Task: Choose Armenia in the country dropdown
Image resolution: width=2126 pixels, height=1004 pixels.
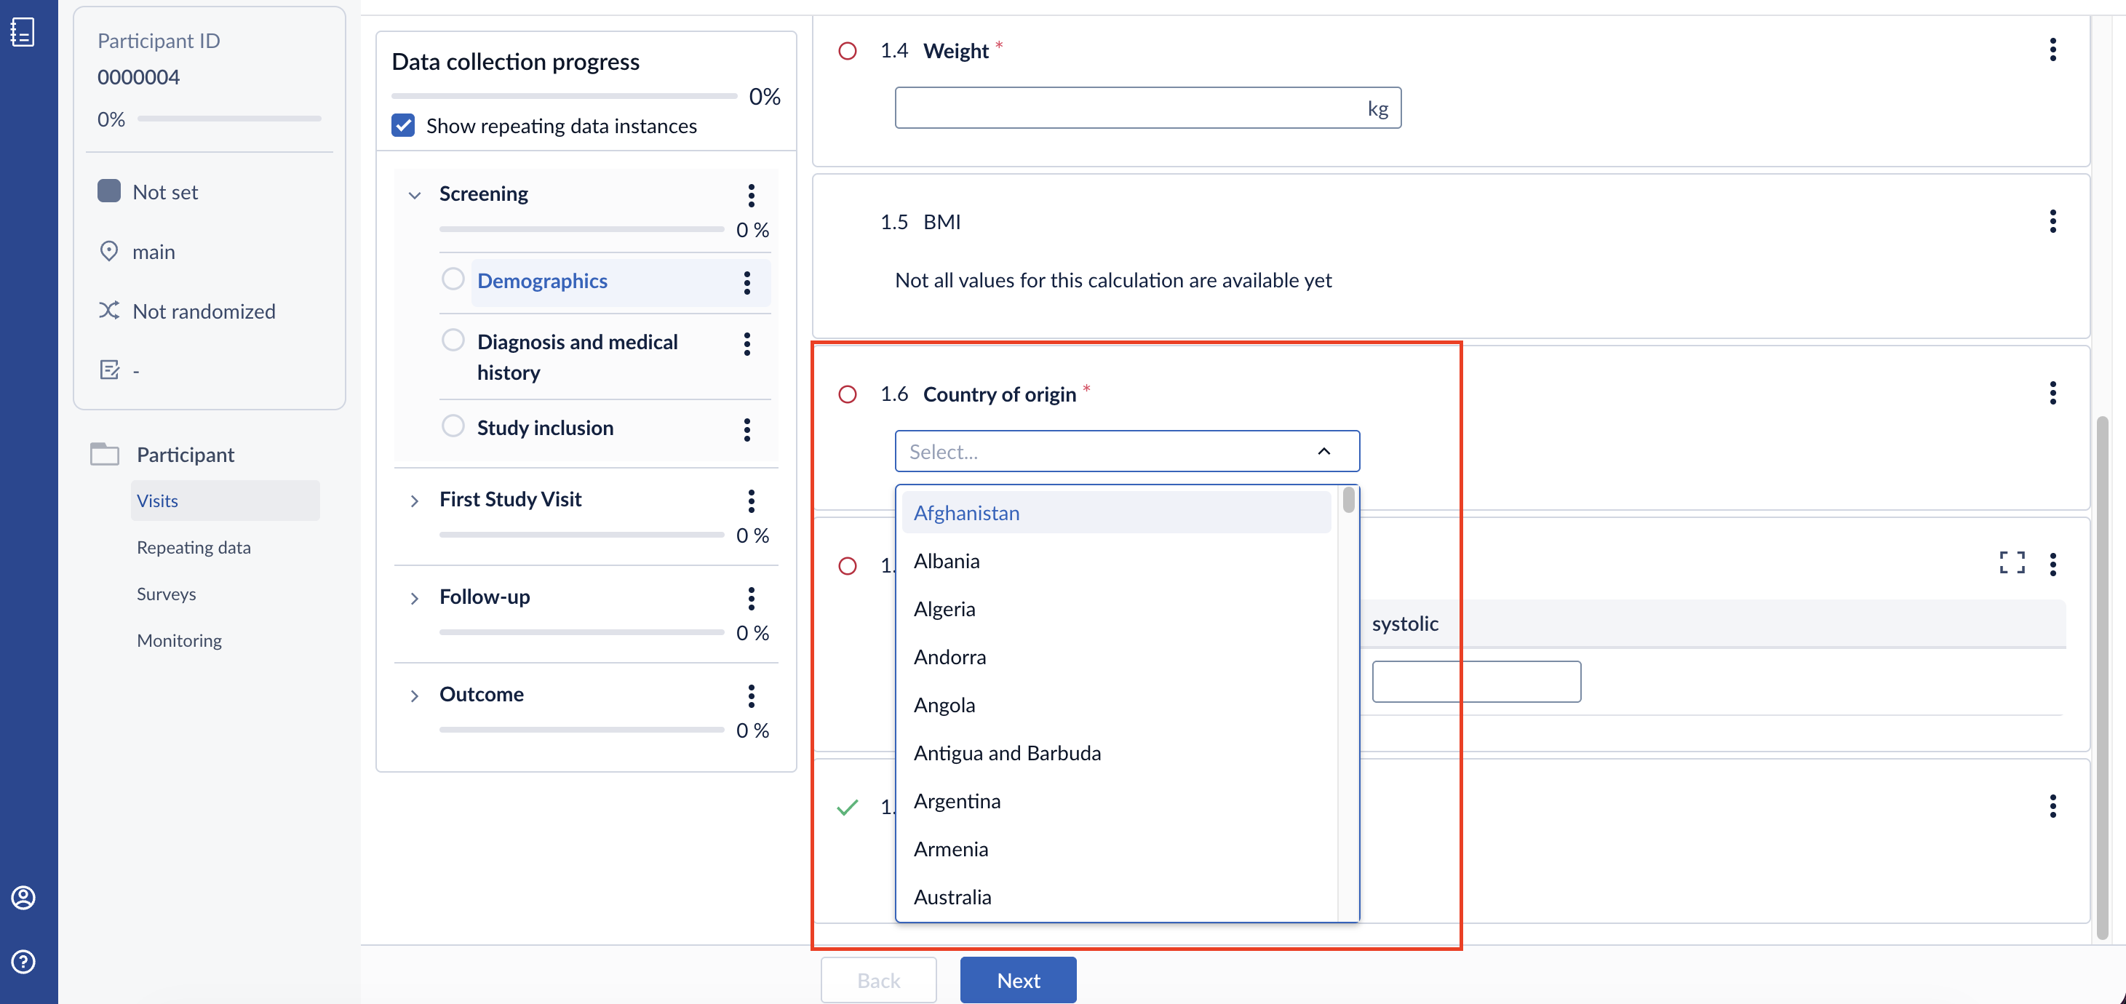Action: pyautogui.click(x=1116, y=849)
